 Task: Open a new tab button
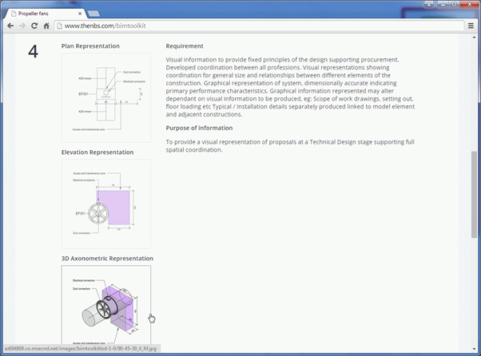click(93, 14)
